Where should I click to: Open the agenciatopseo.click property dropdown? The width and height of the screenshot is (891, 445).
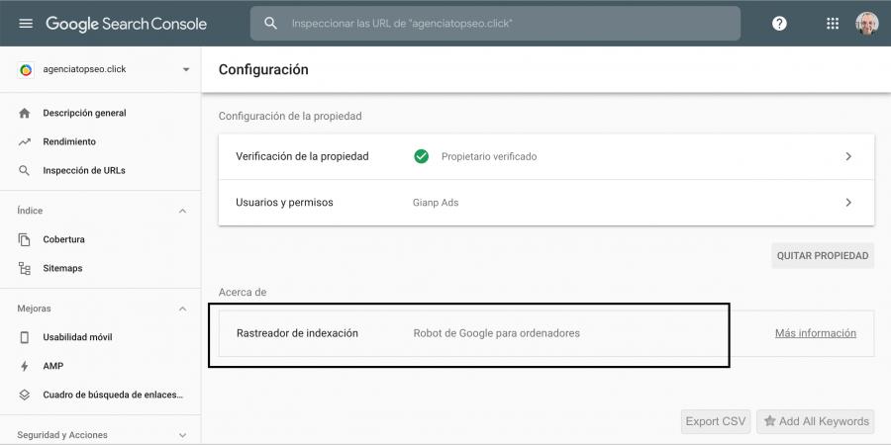pyautogui.click(x=185, y=70)
